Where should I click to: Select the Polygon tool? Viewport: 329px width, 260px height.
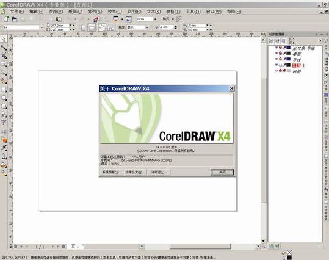pyautogui.click(x=4, y=106)
